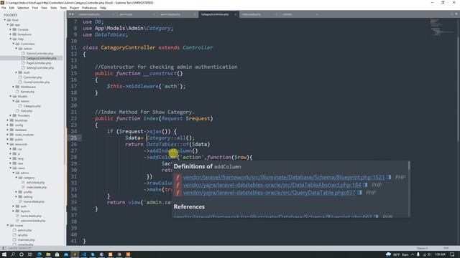This screenshot has width=460, height=258.
Task: Open the Selection menu
Action: [23, 8]
